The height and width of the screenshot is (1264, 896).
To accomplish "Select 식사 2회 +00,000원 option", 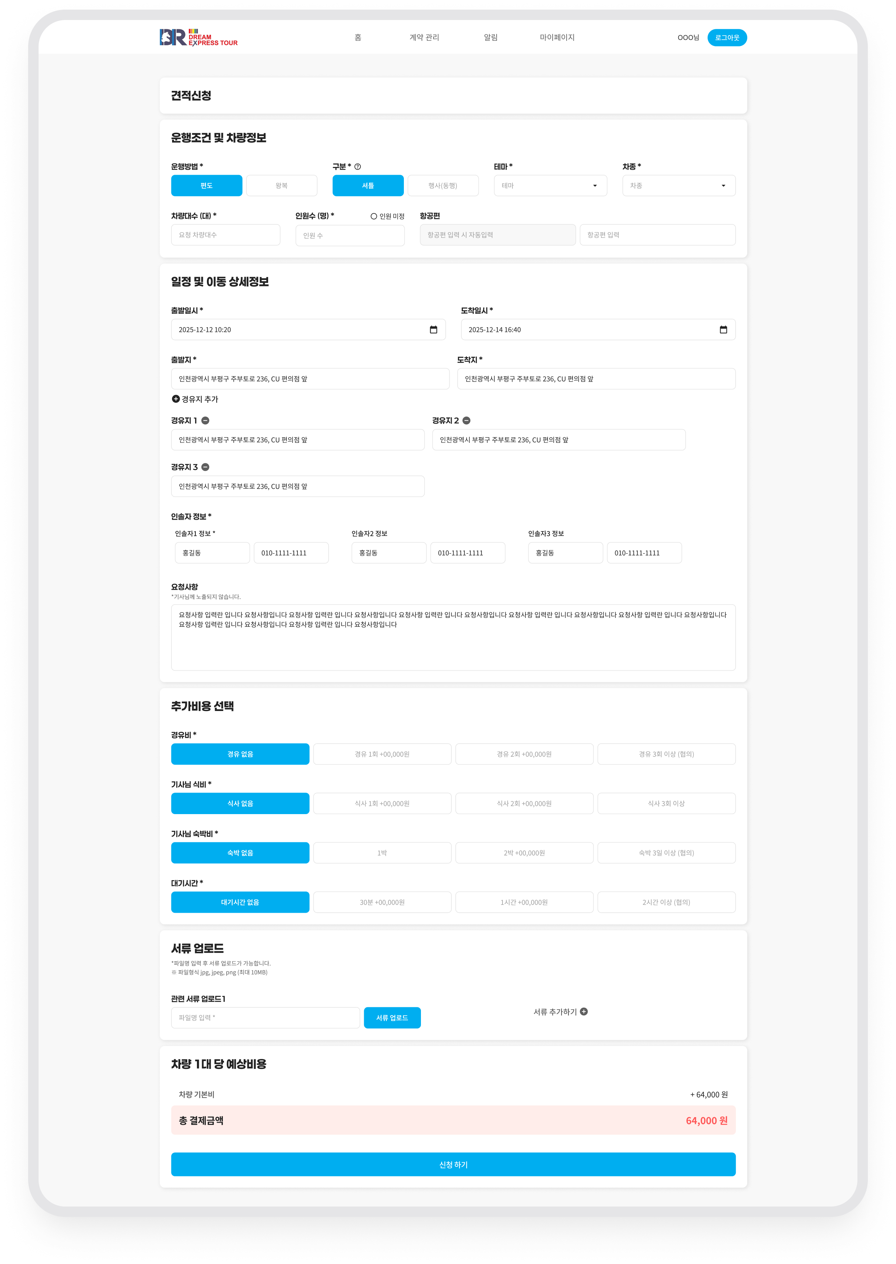I will [524, 803].
